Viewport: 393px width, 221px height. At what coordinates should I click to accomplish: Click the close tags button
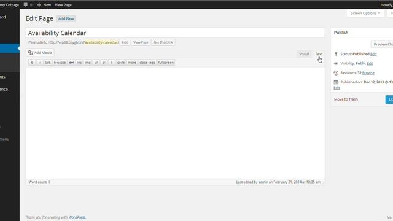click(147, 63)
